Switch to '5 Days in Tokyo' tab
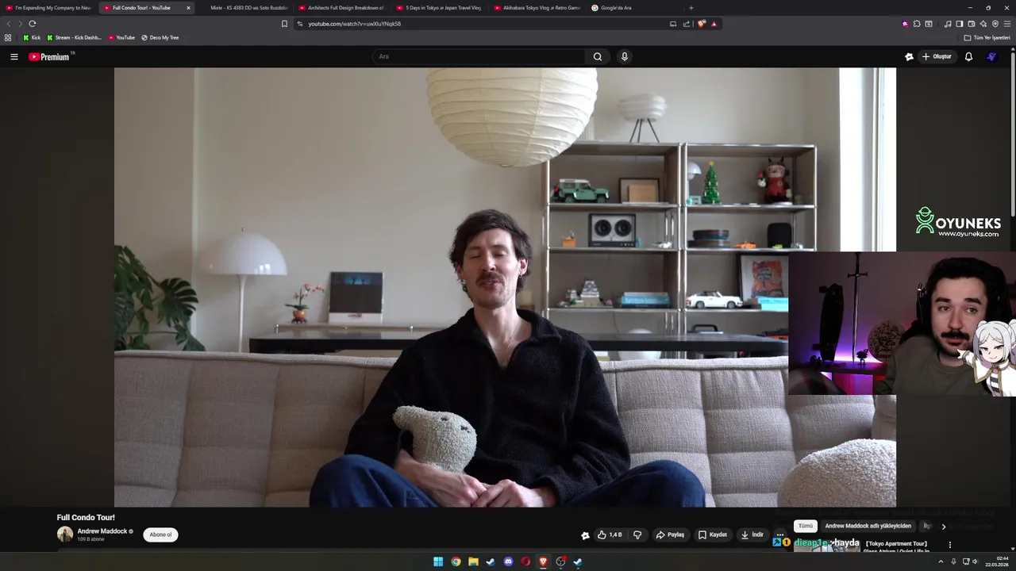1016x571 pixels. [439, 8]
